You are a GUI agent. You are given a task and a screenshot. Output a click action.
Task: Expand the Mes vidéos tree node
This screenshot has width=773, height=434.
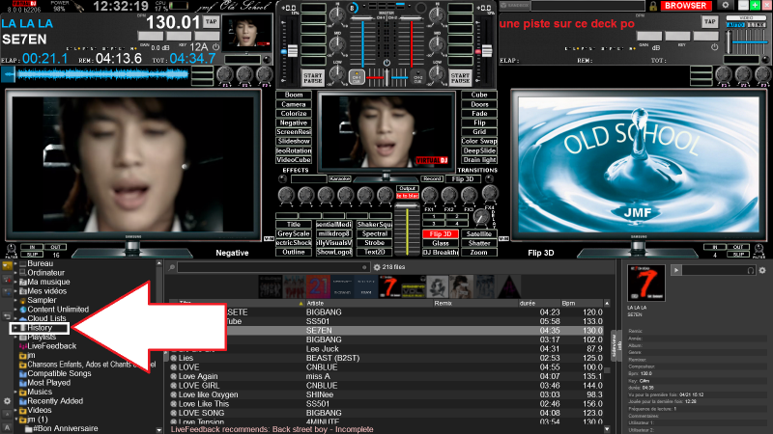coord(15,291)
